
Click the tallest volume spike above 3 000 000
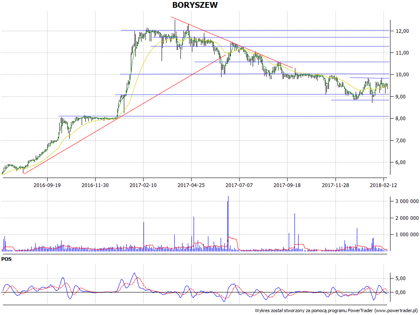tap(228, 224)
